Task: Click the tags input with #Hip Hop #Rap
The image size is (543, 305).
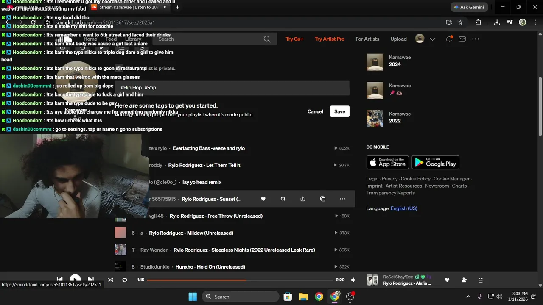Action: pyautogui.click(x=232, y=88)
